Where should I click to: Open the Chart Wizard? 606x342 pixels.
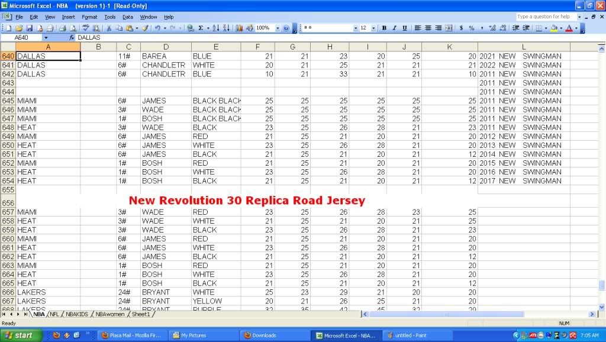239,28
